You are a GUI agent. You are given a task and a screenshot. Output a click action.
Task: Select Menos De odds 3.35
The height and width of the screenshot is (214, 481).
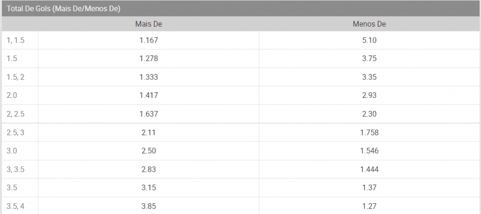(369, 77)
